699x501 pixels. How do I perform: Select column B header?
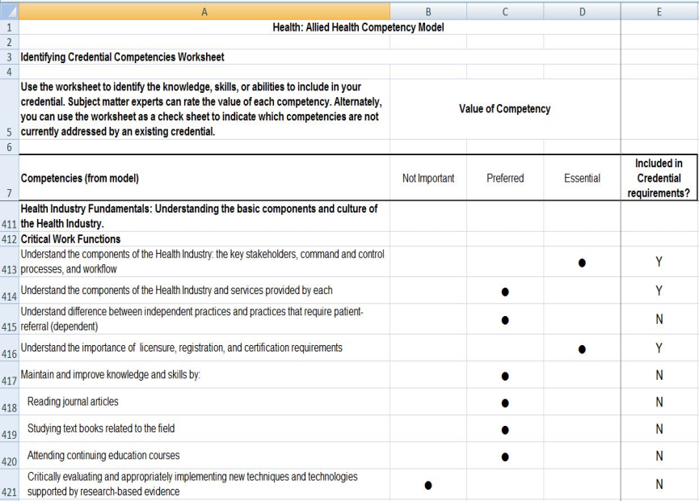pyautogui.click(x=427, y=12)
